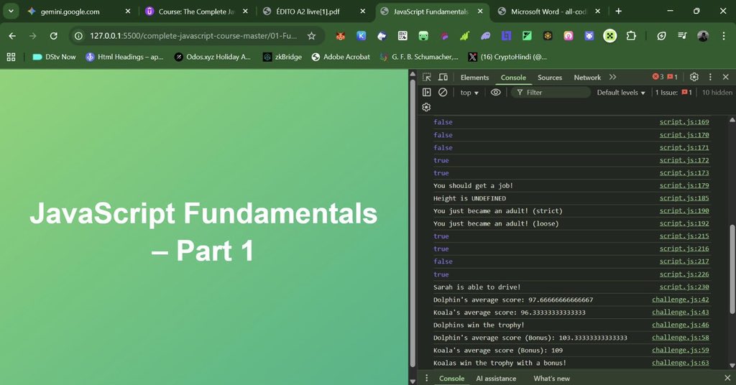The height and width of the screenshot is (385, 736).
Task: Click the blue K extension icon
Action: coord(361,36)
